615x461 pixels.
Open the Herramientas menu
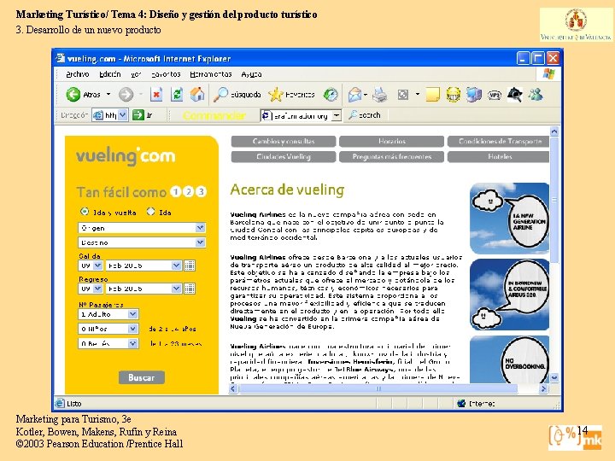coord(211,74)
